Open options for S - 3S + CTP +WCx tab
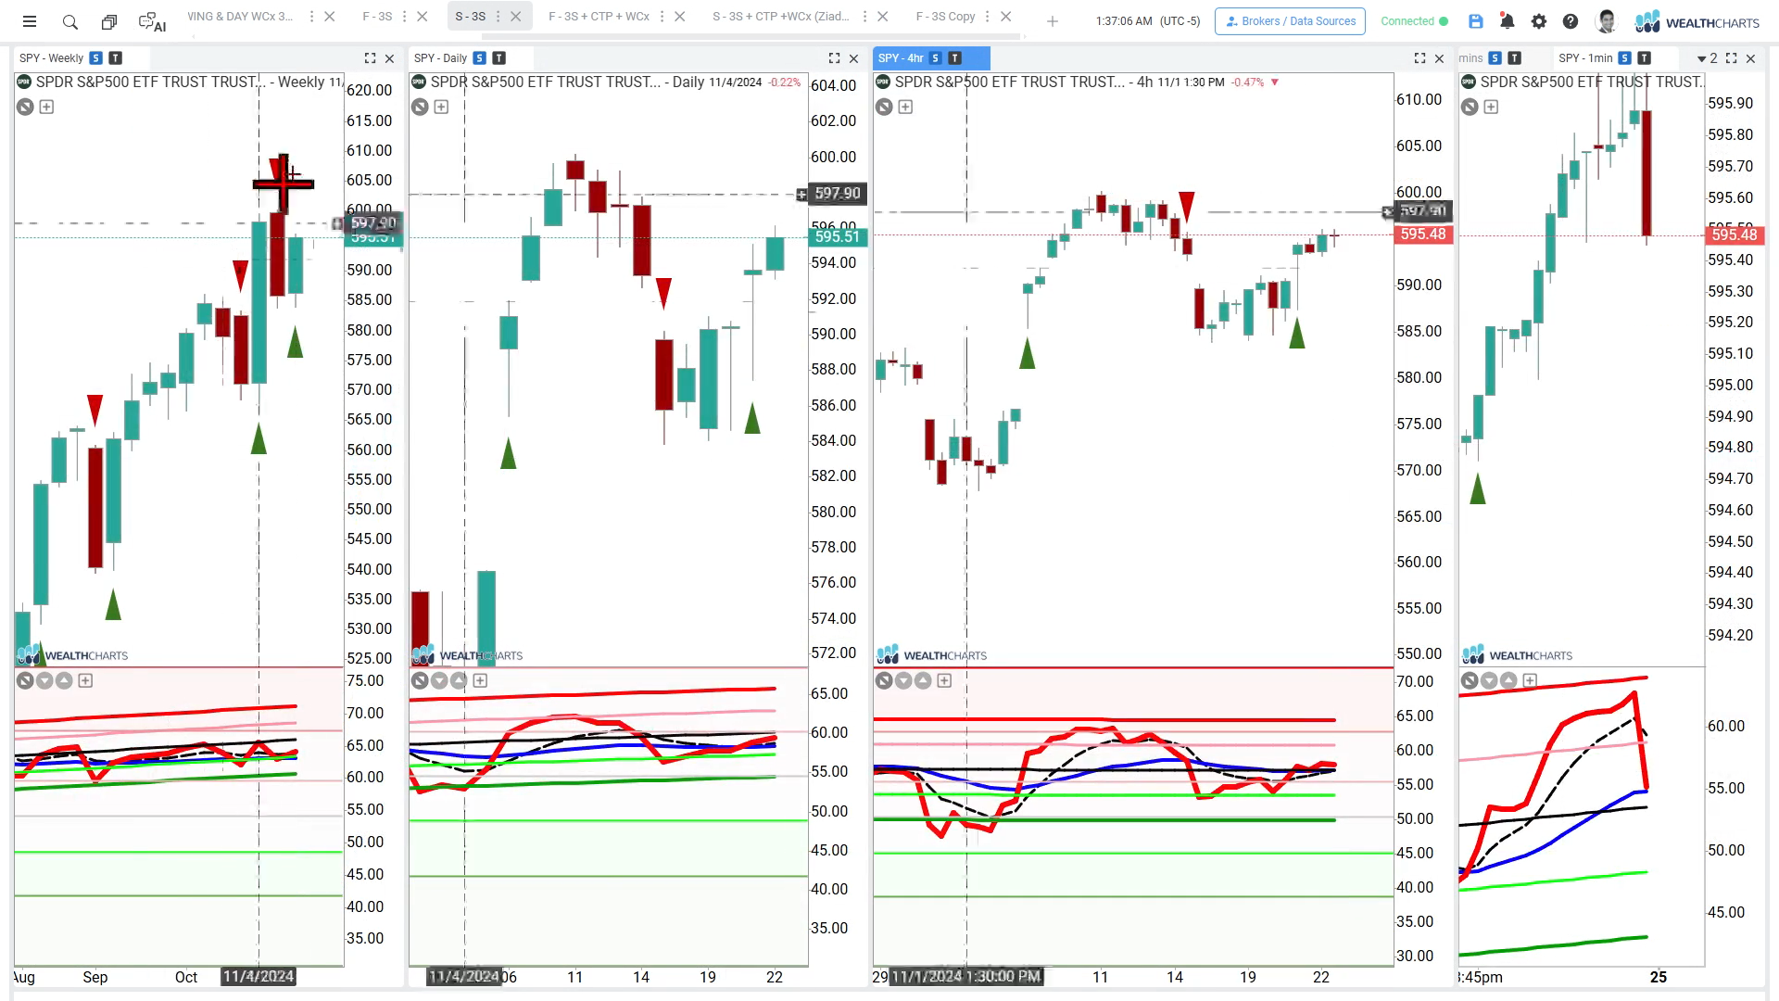The width and height of the screenshot is (1779, 1001). coord(864,17)
